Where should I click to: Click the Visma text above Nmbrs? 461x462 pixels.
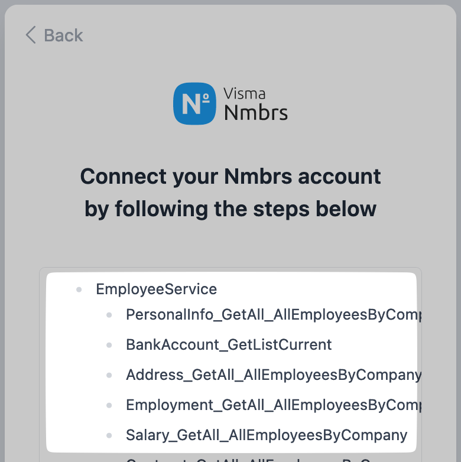tap(245, 93)
